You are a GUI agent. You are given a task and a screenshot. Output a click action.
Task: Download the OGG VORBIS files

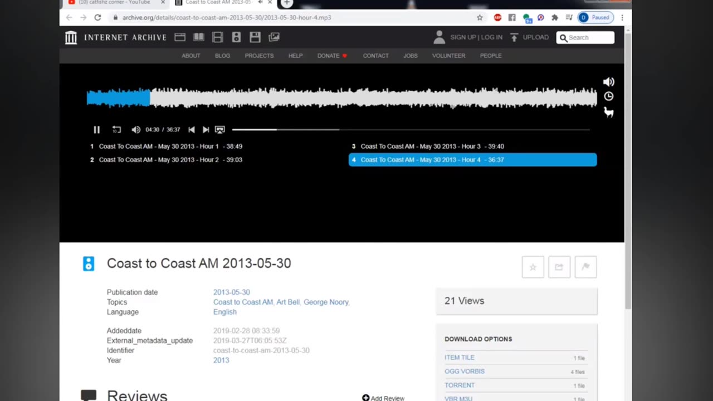tap(465, 371)
